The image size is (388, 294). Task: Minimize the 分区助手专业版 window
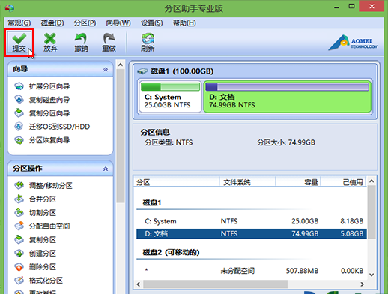(336, 7)
